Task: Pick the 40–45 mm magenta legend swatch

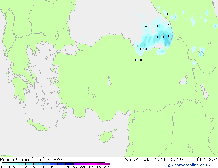Action: click(x=93, y=164)
